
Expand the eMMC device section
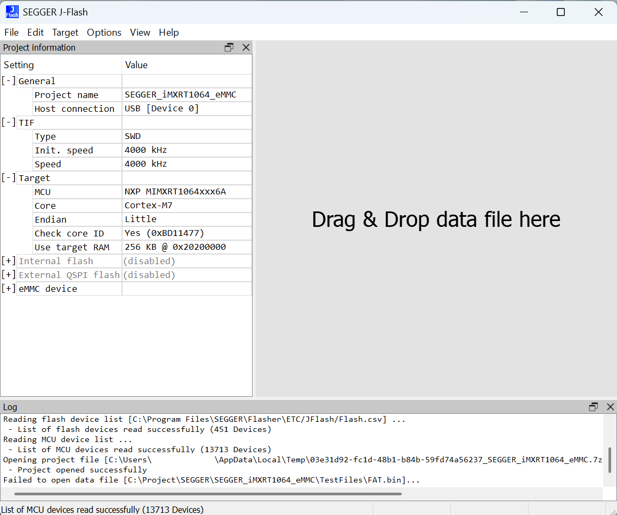9,289
